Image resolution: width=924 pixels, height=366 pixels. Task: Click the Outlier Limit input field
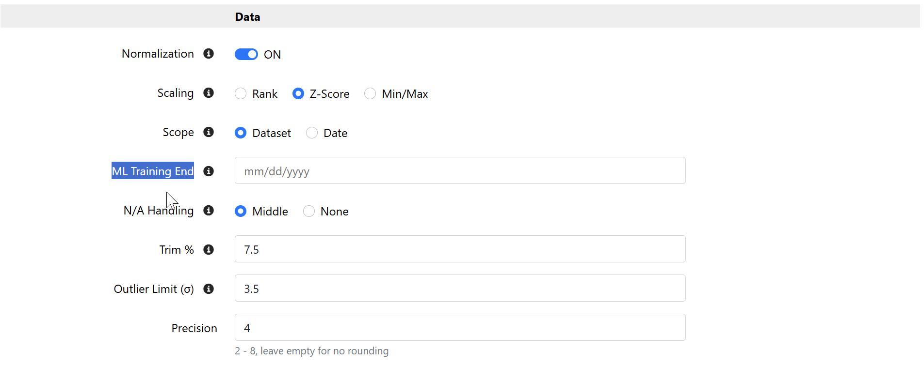(x=460, y=289)
